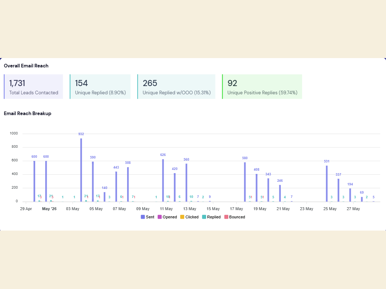Click the "21 May" axis label
This screenshot has height=289, width=386.
[x=283, y=209]
